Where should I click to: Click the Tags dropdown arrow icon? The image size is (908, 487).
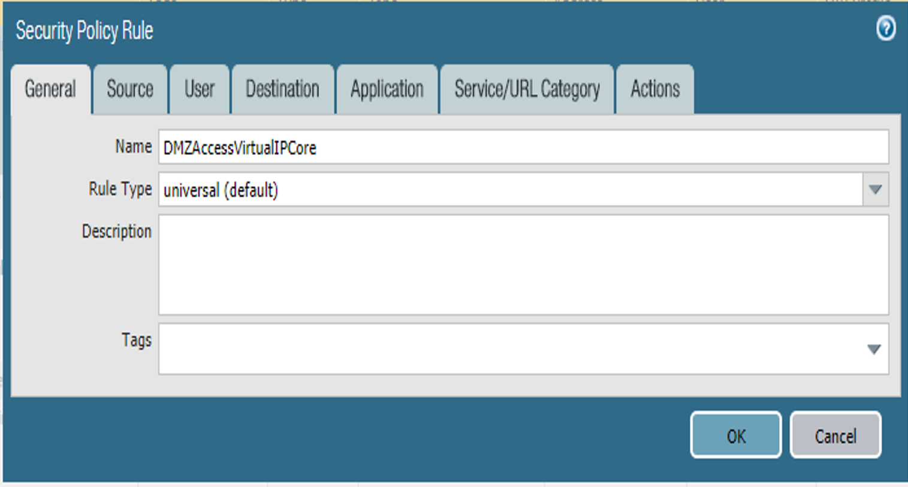[875, 349]
